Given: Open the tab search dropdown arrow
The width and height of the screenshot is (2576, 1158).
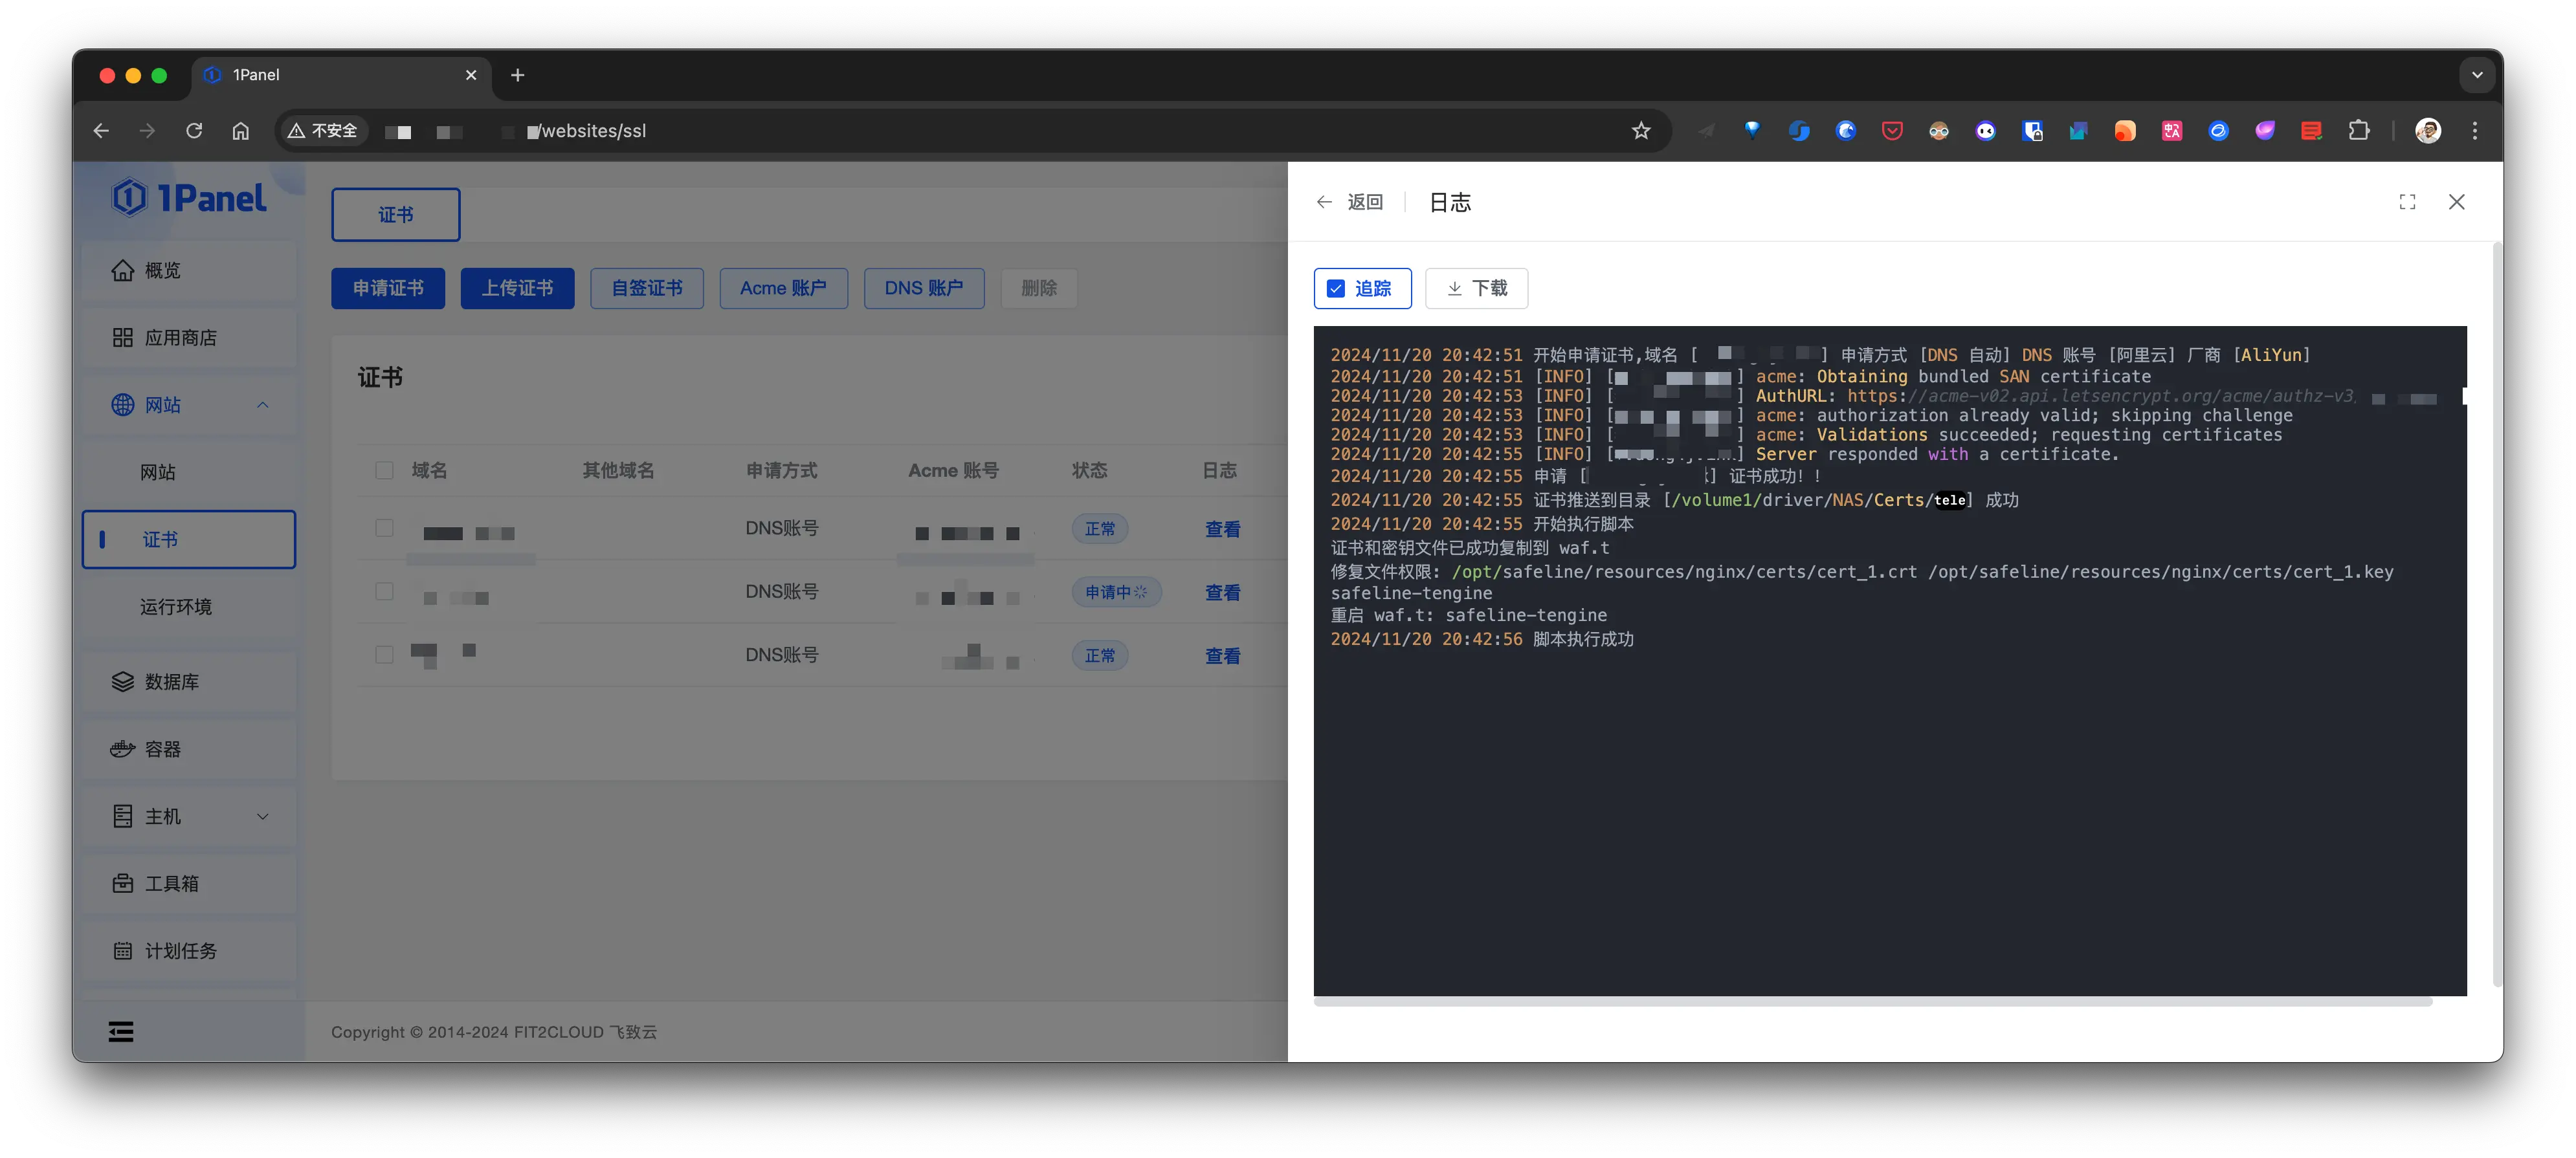Looking at the screenshot, I should click(x=2476, y=75).
